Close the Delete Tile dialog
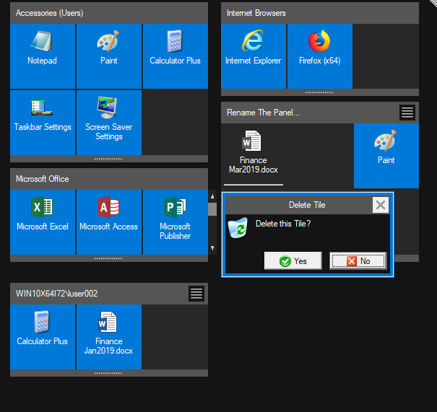Image resolution: width=437 pixels, height=412 pixels. (381, 205)
